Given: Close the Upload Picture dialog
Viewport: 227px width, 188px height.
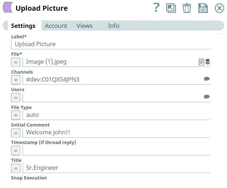Looking at the screenshot, I should tap(219, 8).
